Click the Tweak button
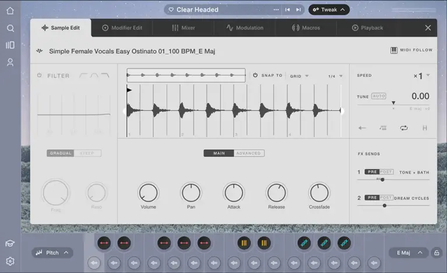This screenshot has height=273, width=447. click(x=329, y=10)
